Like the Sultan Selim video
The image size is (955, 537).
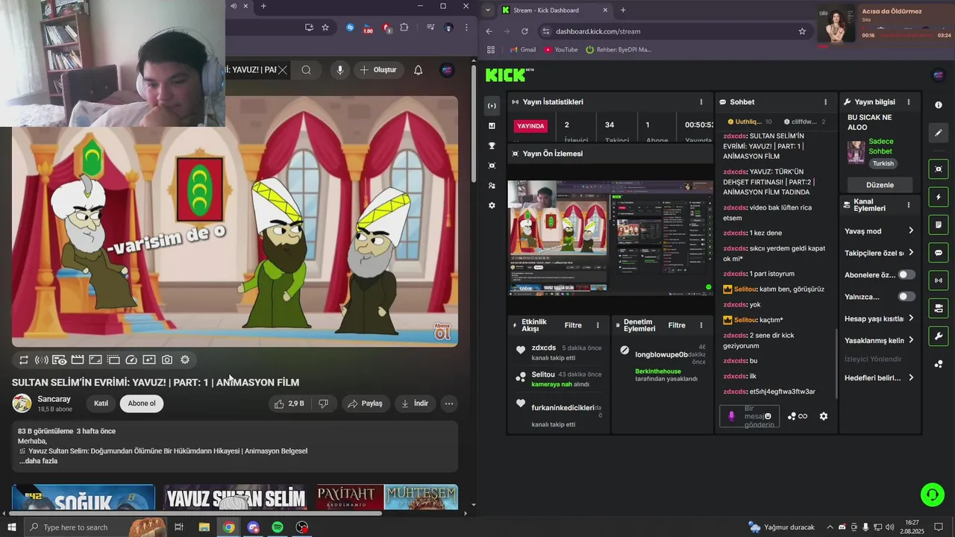pos(289,403)
